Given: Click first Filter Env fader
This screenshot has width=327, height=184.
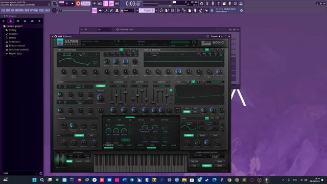Looking at the screenshot, I should click(112, 102).
